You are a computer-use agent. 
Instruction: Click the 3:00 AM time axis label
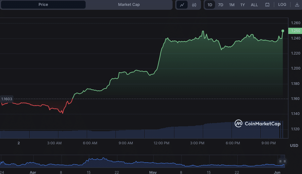(54, 143)
